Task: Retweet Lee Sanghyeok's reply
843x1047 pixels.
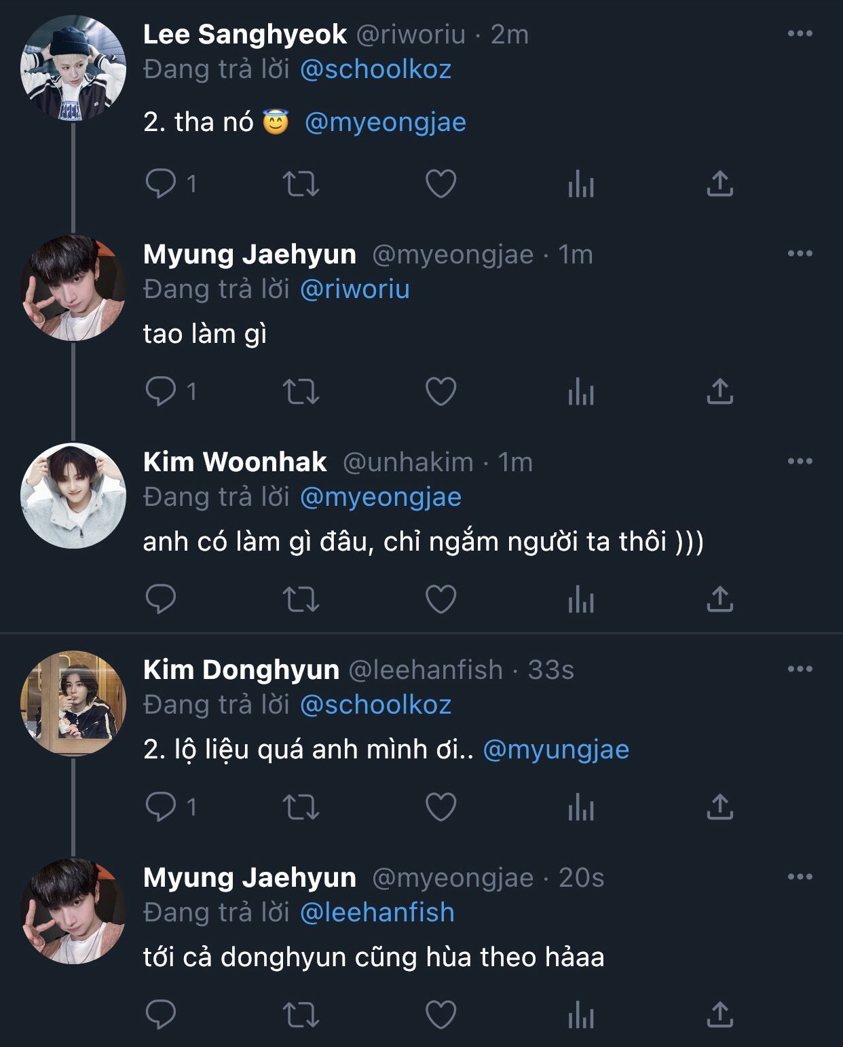Action: 301,184
